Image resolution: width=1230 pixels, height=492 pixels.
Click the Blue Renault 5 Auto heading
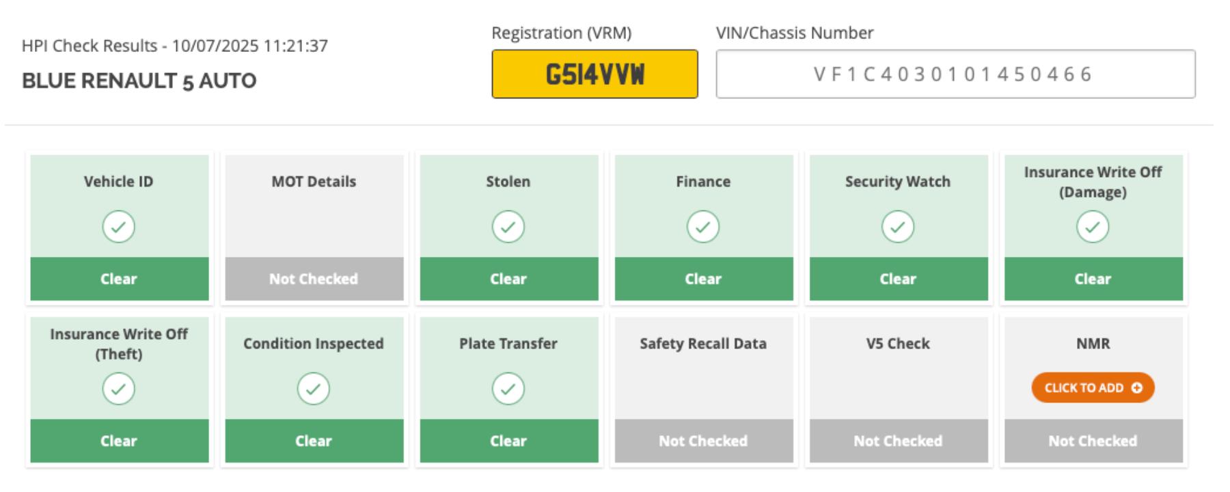pyautogui.click(x=139, y=81)
